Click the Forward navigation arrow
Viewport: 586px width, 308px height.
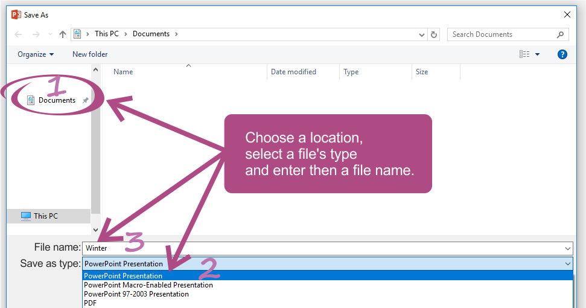36,34
